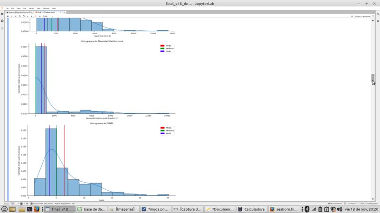The width and height of the screenshot is (380, 213).
Task: Insert a cell below with plus icon
Action: coord(11,16)
